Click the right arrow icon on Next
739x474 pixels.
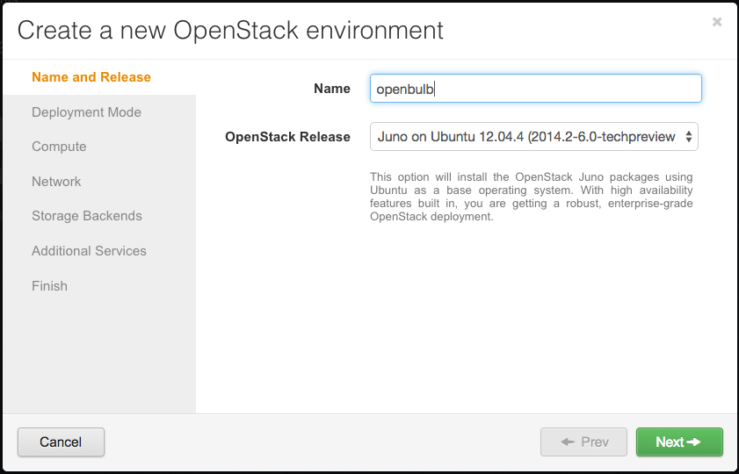click(693, 442)
